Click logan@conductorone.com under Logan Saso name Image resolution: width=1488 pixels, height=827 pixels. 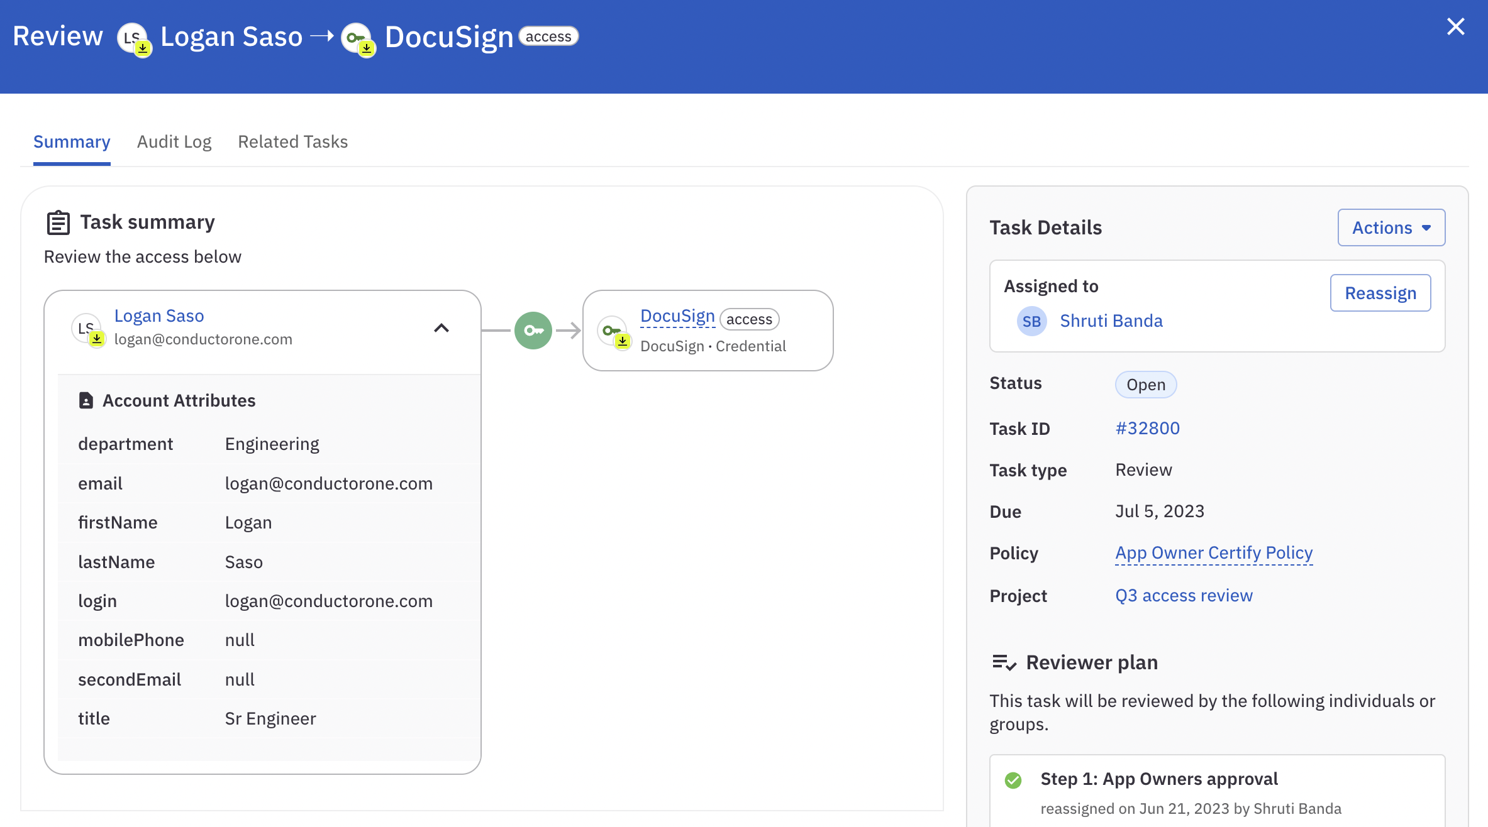(203, 339)
